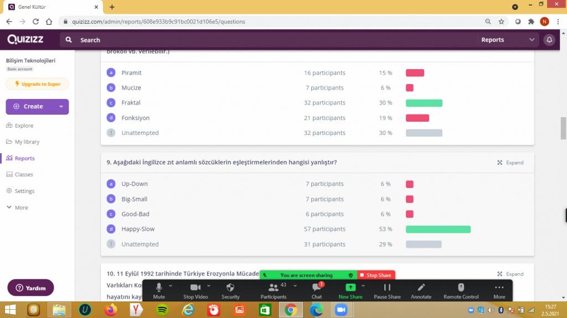Click the Upgrade to Super button
The width and height of the screenshot is (567, 318).
tap(37, 84)
